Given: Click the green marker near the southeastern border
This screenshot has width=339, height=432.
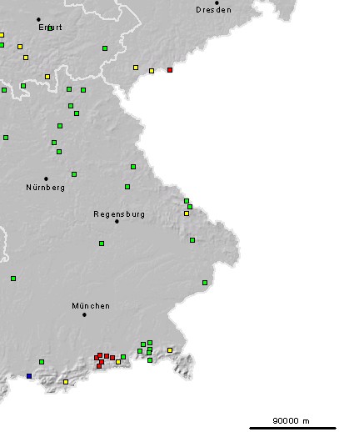Looking at the screenshot, I should pos(205,283).
